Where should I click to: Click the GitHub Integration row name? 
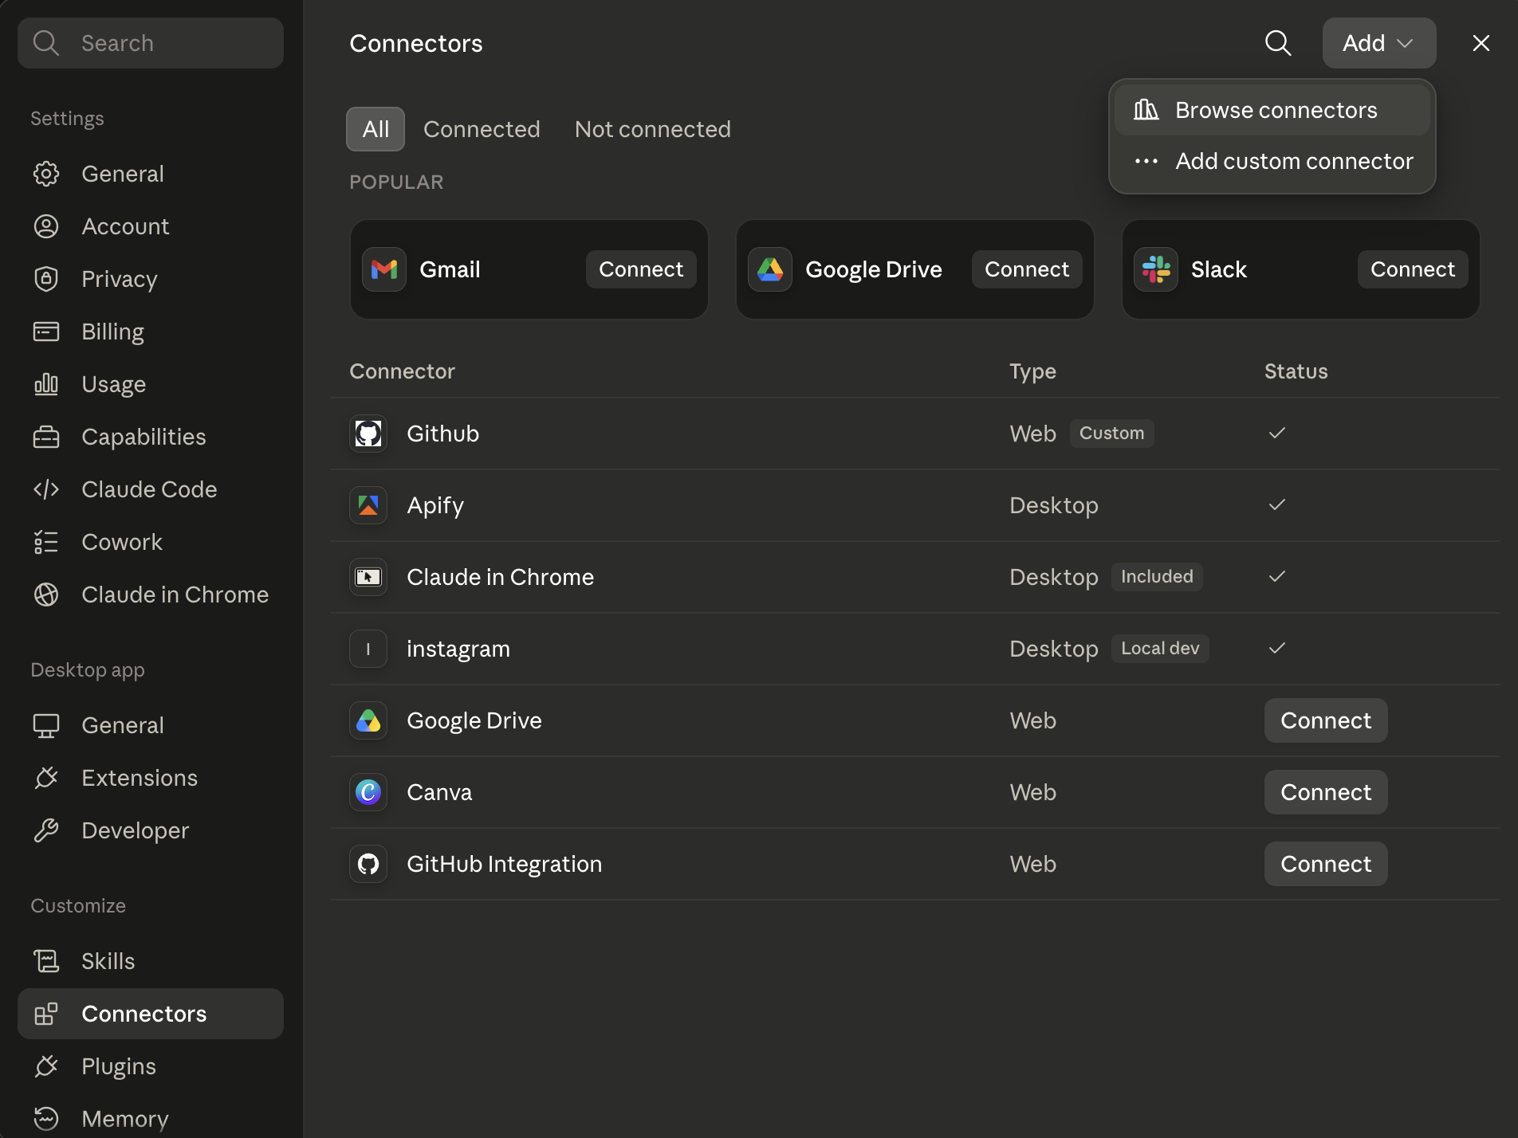tap(504, 865)
